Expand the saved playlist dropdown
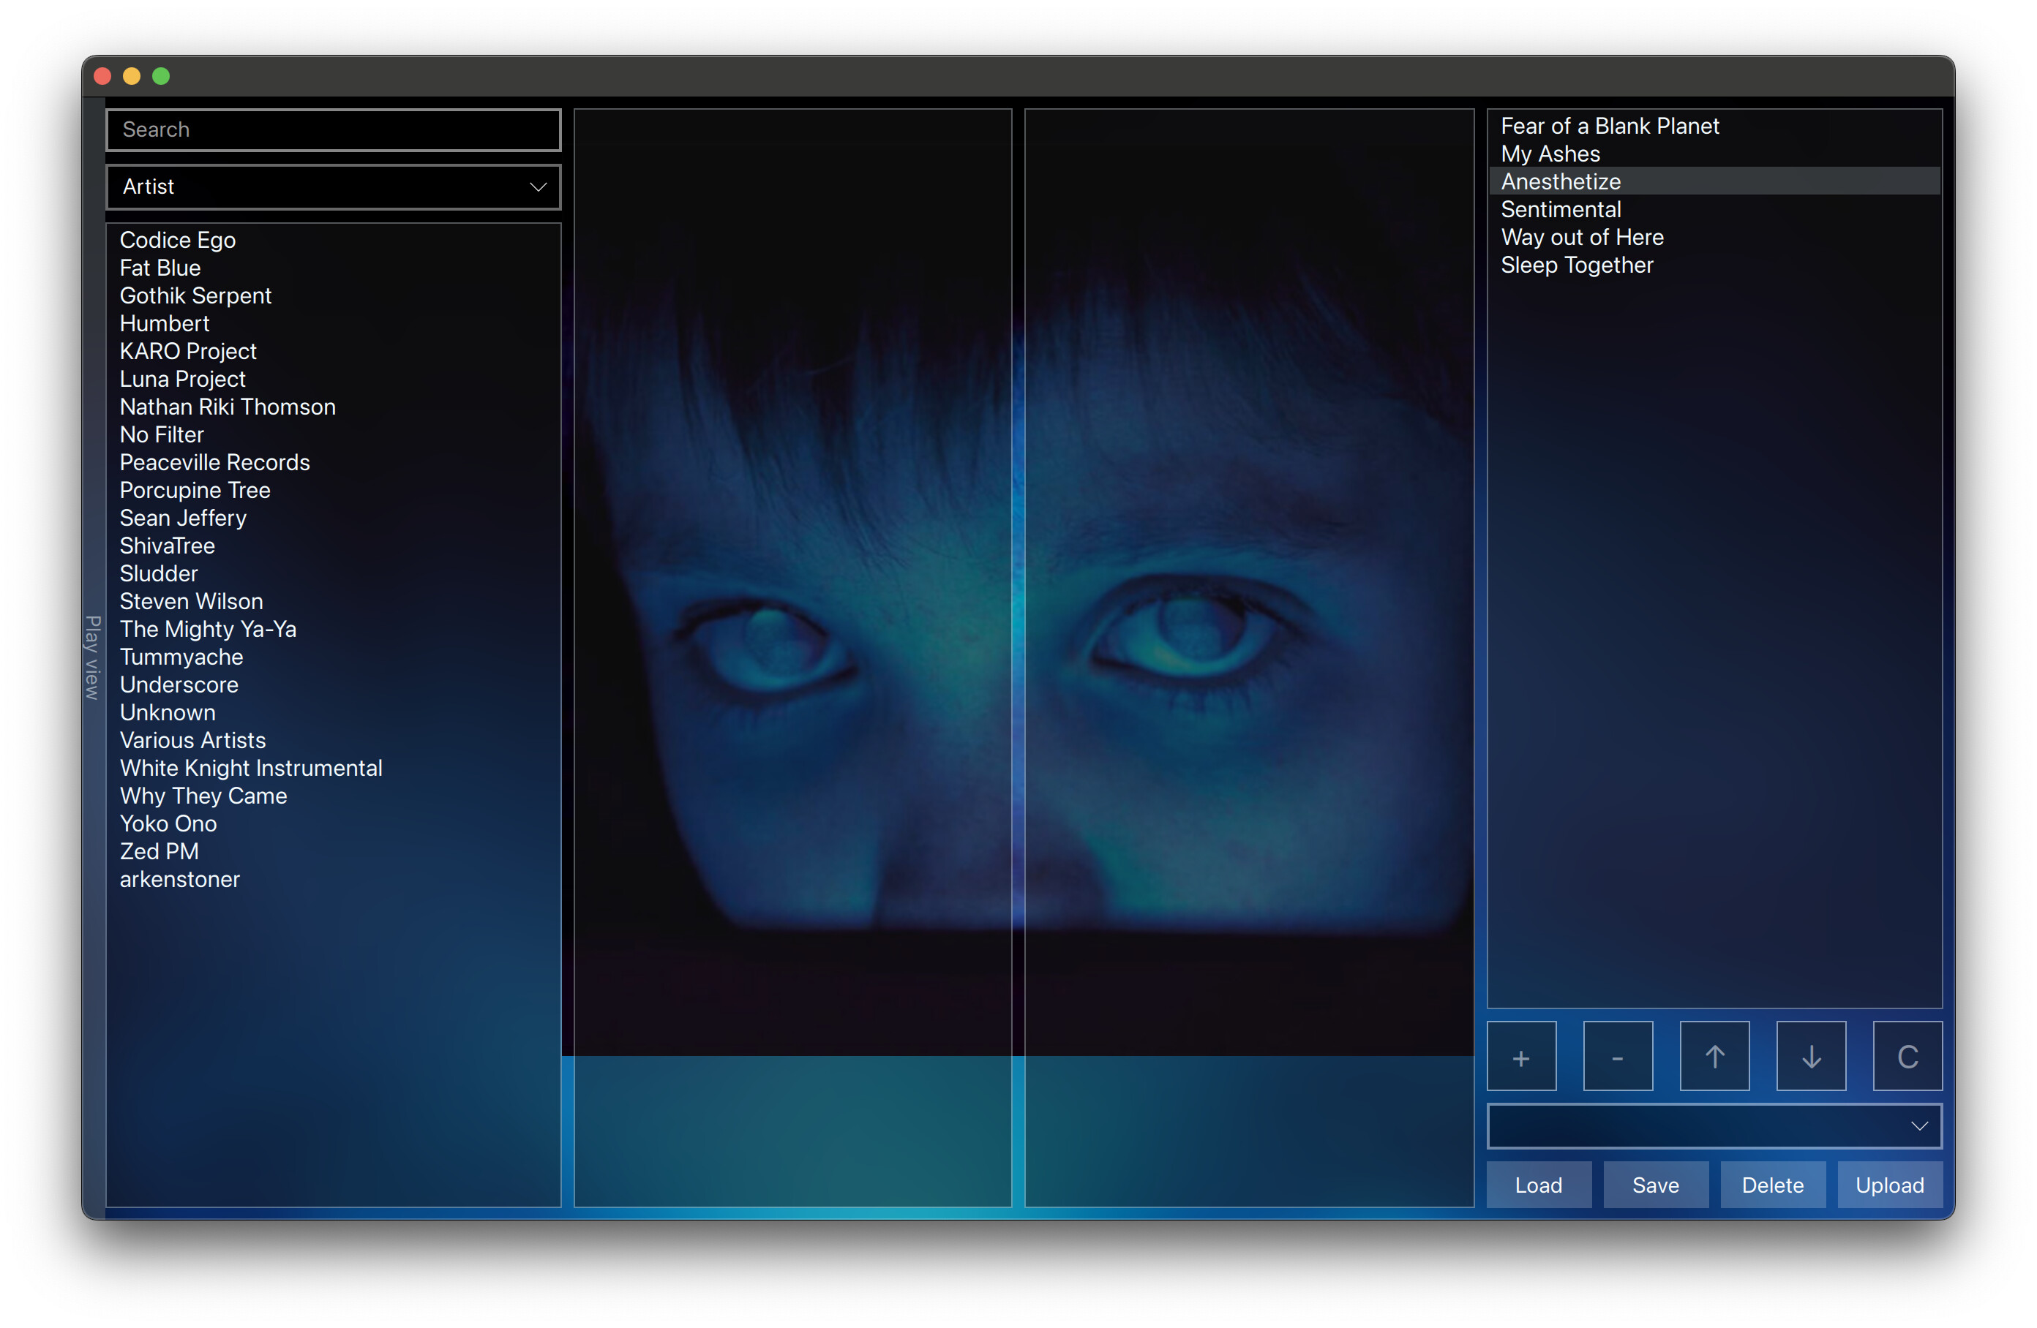 pos(1714,1125)
